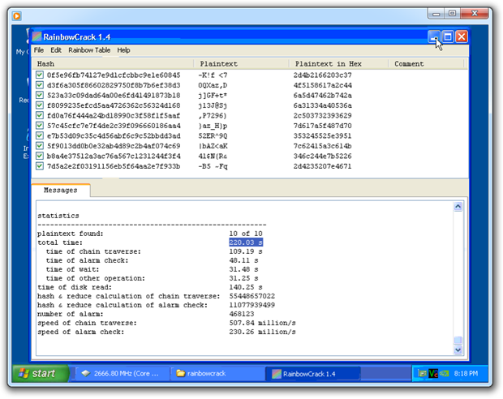Click chain traverse calculation 55448657022

[251, 296]
